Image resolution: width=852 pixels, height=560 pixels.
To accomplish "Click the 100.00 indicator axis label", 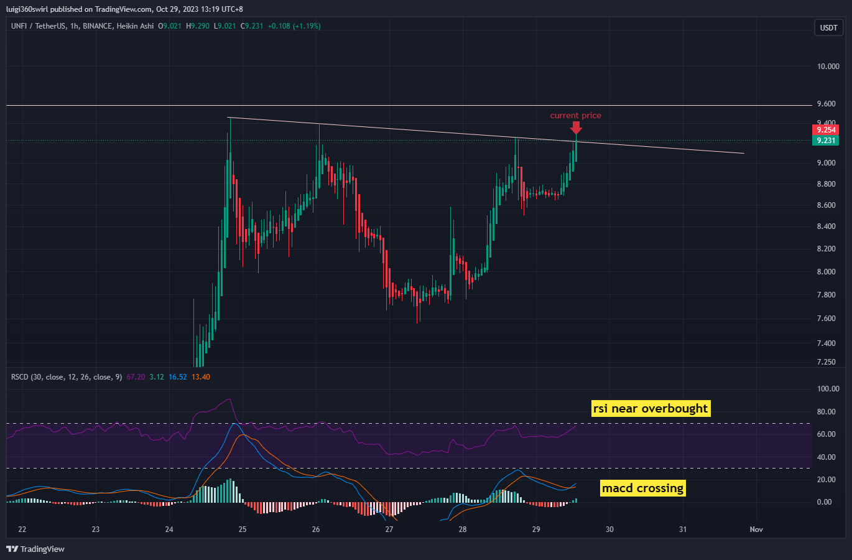I will [x=828, y=389].
